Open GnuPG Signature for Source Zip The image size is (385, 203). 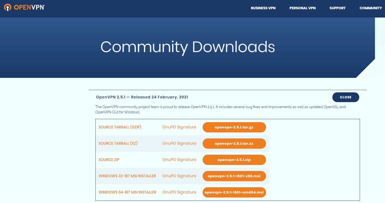[x=179, y=160]
